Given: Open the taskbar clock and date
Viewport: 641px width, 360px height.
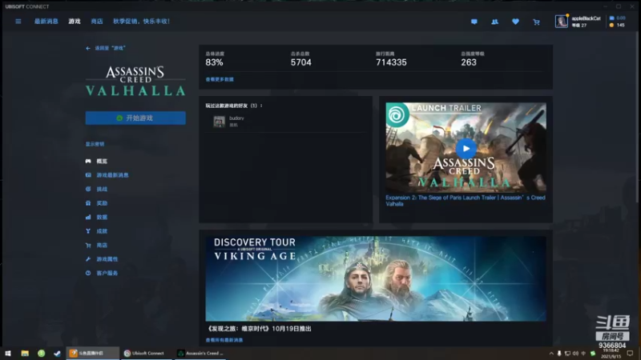Looking at the screenshot, I should [x=611, y=354].
